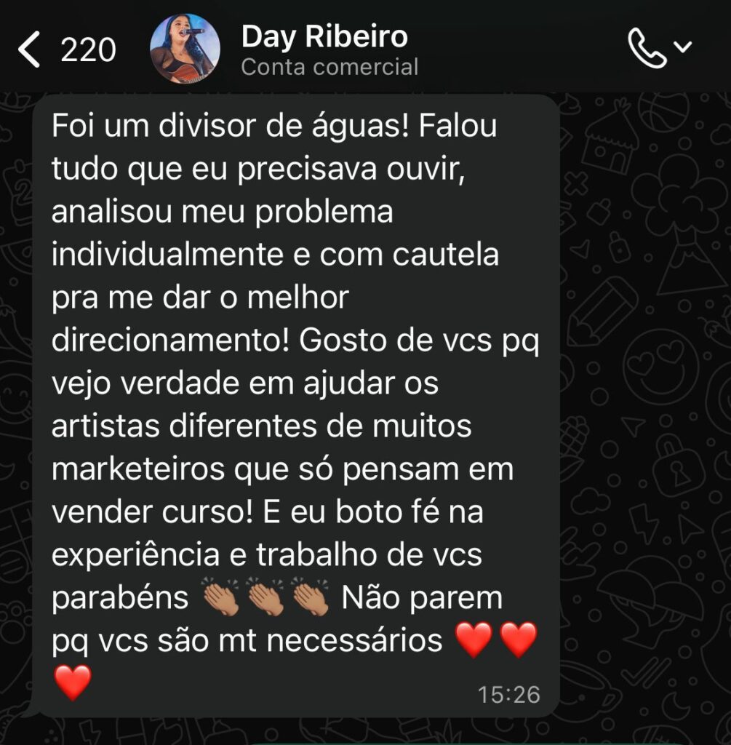
Task: Tap the middle clapping hands emoji
Action: point(265,597)
